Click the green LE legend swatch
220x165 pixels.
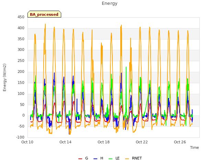point(111,159)
